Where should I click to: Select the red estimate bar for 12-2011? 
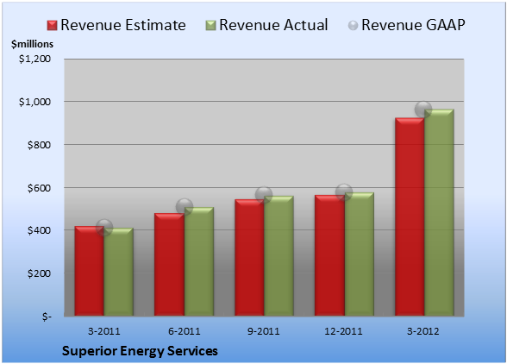tap(329, 255)
